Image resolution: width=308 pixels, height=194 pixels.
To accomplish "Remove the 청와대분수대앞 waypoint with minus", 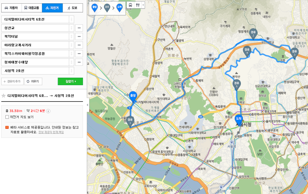I will pos(79,62).
